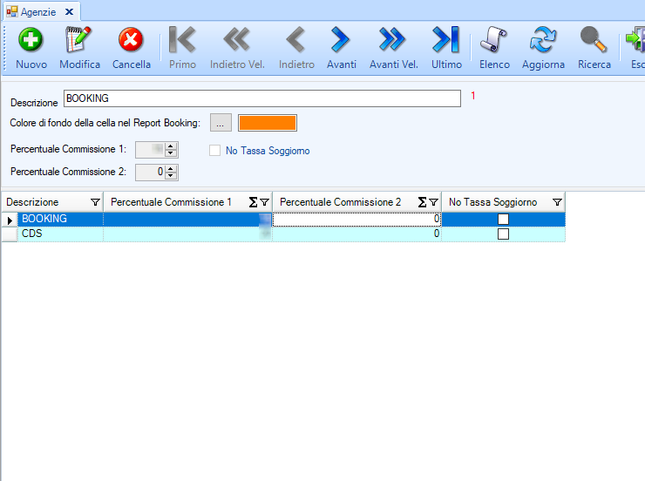Refresh data with Aggiorna icon
The image size is (645, 481).
(x=543, y=40)
